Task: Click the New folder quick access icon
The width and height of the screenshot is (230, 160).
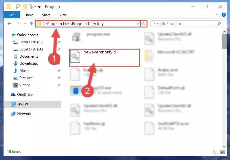Action: click(x=25, y=7)
